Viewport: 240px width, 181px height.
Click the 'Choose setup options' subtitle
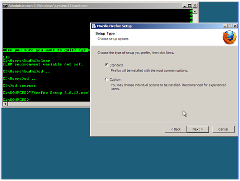pos(113,39)
